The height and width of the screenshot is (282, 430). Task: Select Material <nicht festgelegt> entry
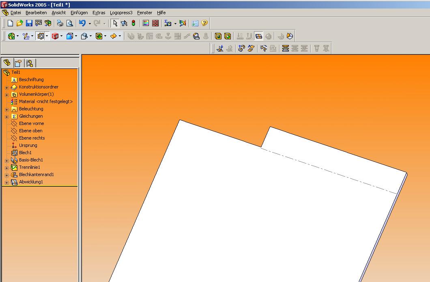coord(45,101)
